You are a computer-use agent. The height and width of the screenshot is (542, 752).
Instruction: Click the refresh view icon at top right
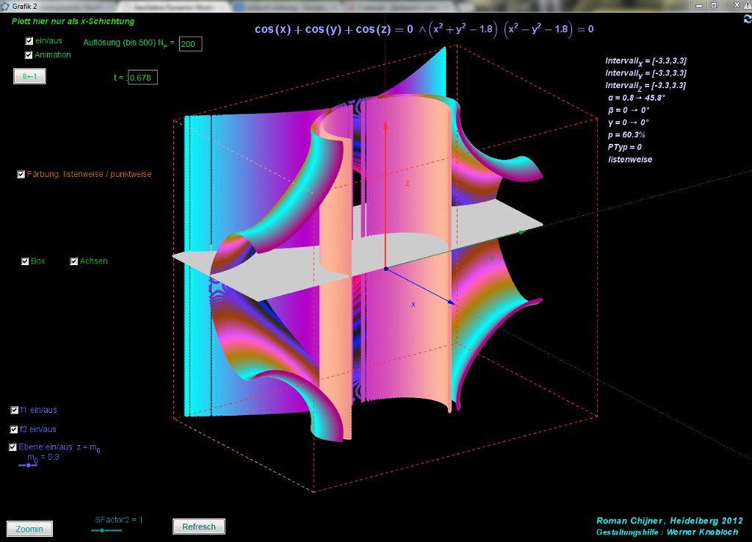[747, 19]
